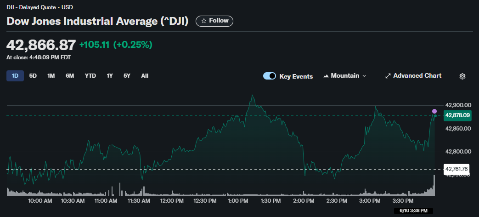Click the 6/10 3:38 PM timestamp tooltip

[x=412, y=211]
